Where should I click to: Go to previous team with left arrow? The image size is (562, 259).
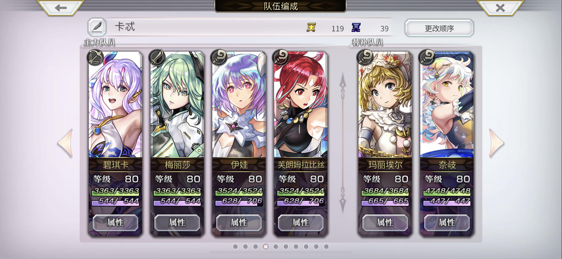pos(66,143)
